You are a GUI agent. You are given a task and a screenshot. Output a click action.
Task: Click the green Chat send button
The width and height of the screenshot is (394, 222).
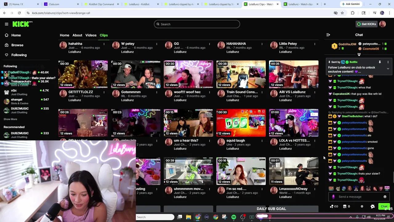coord(384,207)
